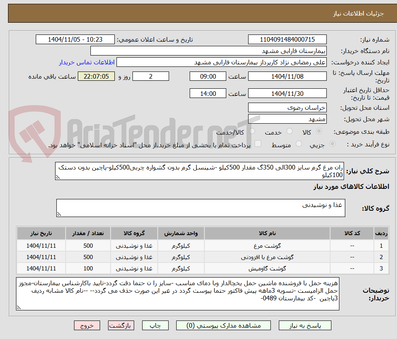Click the 'پاسخ به نیاز' button
Screen dimensions: 397x339
point(305,325)
